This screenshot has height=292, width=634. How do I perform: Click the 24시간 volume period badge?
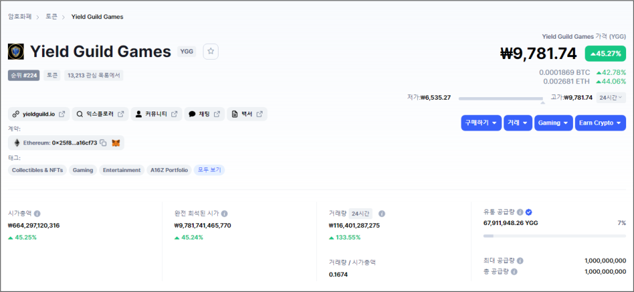pyautogui.click(x=360, y=213)
